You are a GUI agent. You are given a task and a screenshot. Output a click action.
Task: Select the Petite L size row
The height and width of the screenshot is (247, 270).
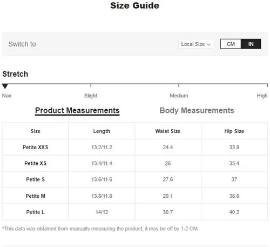[x=134, y=212]
